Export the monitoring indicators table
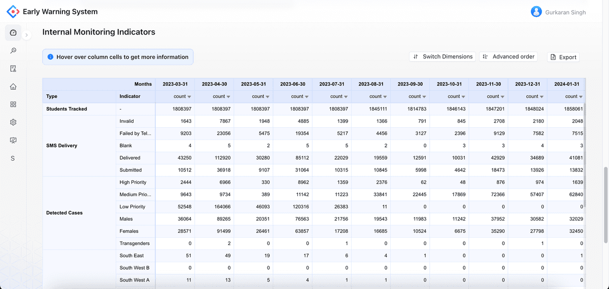 point(563,57)
